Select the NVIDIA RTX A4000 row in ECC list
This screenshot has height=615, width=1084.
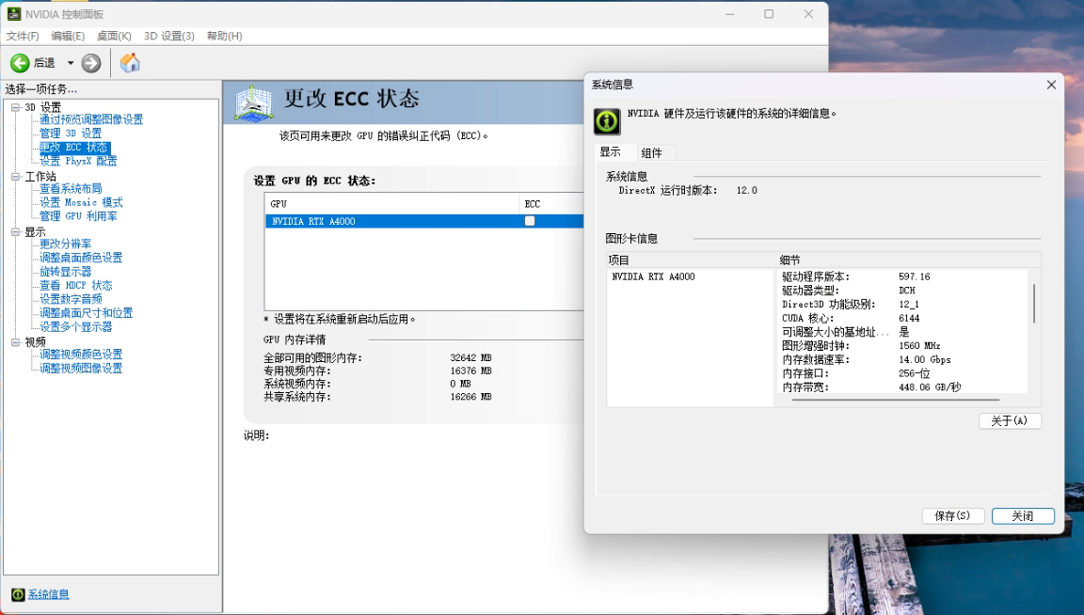(424, 221)
